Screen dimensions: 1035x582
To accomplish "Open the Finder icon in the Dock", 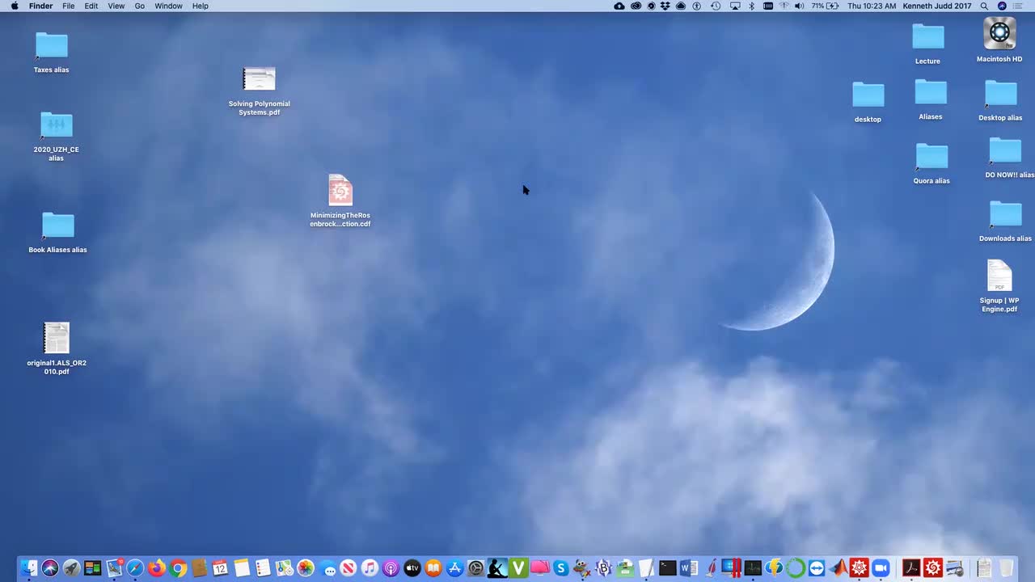I will [x=28, y=568].
